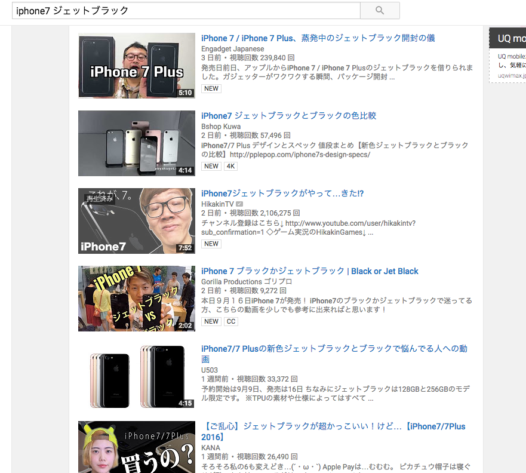Open video iPhone7 ジェットブラックとブラックの色比較
Screen dimensions: 526x473
[288, 116]
